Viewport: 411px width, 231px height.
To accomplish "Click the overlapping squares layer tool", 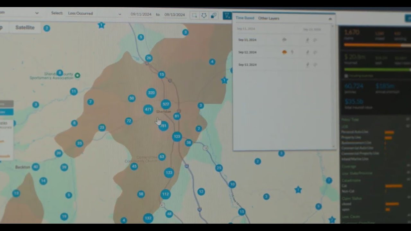I will 214,15.
